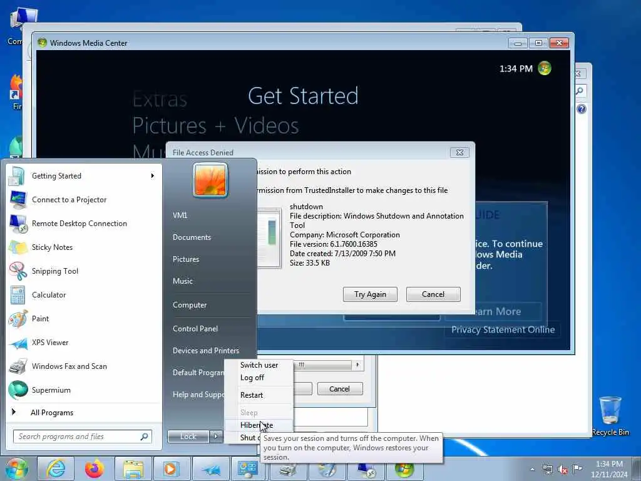Image resolution: width=641 pixels, height=481 pixels.
Task: Launch Supermium browser
Action: point(84,390)
